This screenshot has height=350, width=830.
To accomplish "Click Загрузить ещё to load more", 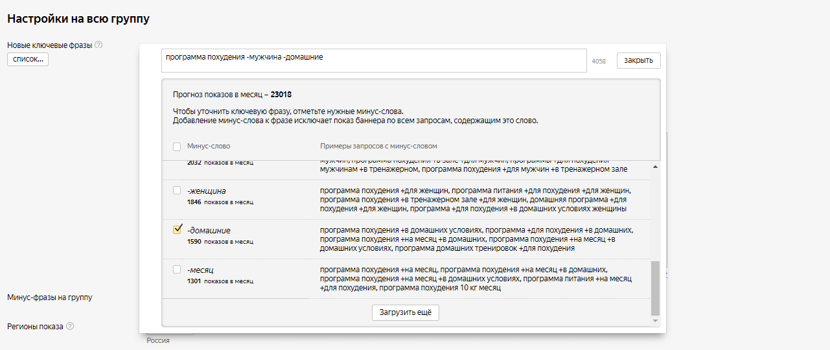I will (406, 312).
